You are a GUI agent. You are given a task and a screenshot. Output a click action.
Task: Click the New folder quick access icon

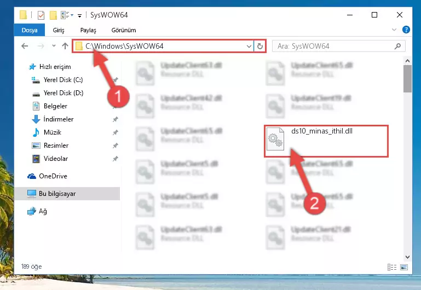[x=53, y=15]
